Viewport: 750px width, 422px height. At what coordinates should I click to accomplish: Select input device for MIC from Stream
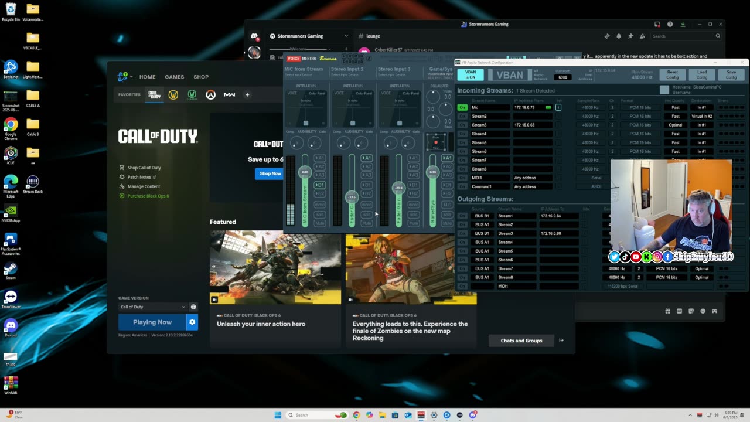(x=299, y=75)
